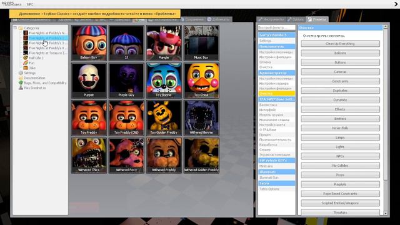
Task: Click the Emitters cleanup button
Action: coord(340,119)
